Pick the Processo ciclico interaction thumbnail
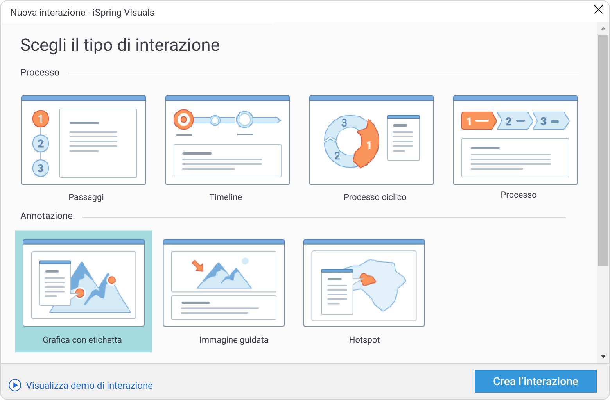This screenshot has height=400, width=610. click(x=371, y=140)
